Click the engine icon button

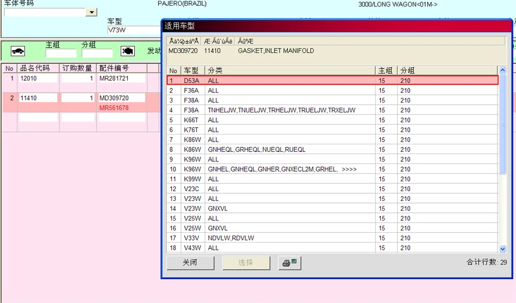point(127,51)
